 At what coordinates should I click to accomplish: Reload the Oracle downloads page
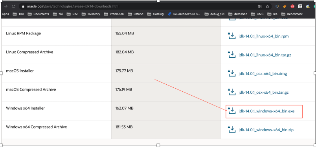tap(13, 6)
